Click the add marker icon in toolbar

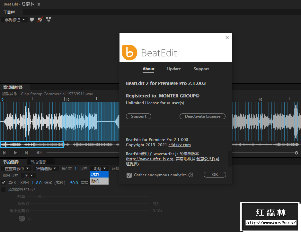[x=31, y=20]
